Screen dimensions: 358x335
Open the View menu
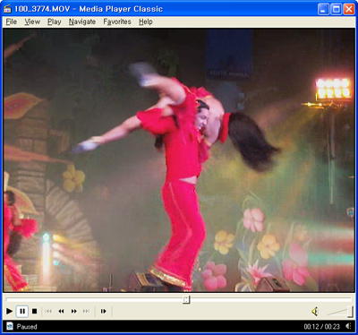32,21
